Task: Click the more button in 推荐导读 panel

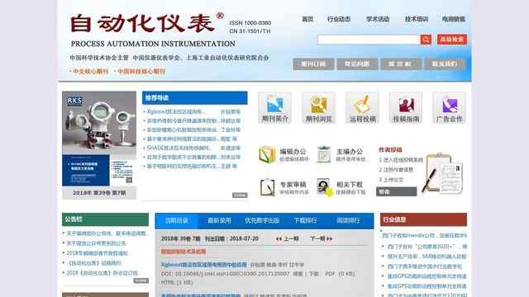Action: [240, 196]
